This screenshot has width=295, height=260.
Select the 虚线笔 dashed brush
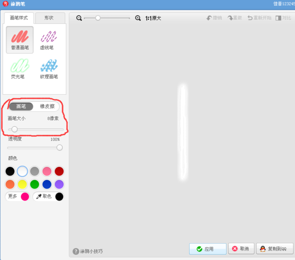[x=48, y=40]
